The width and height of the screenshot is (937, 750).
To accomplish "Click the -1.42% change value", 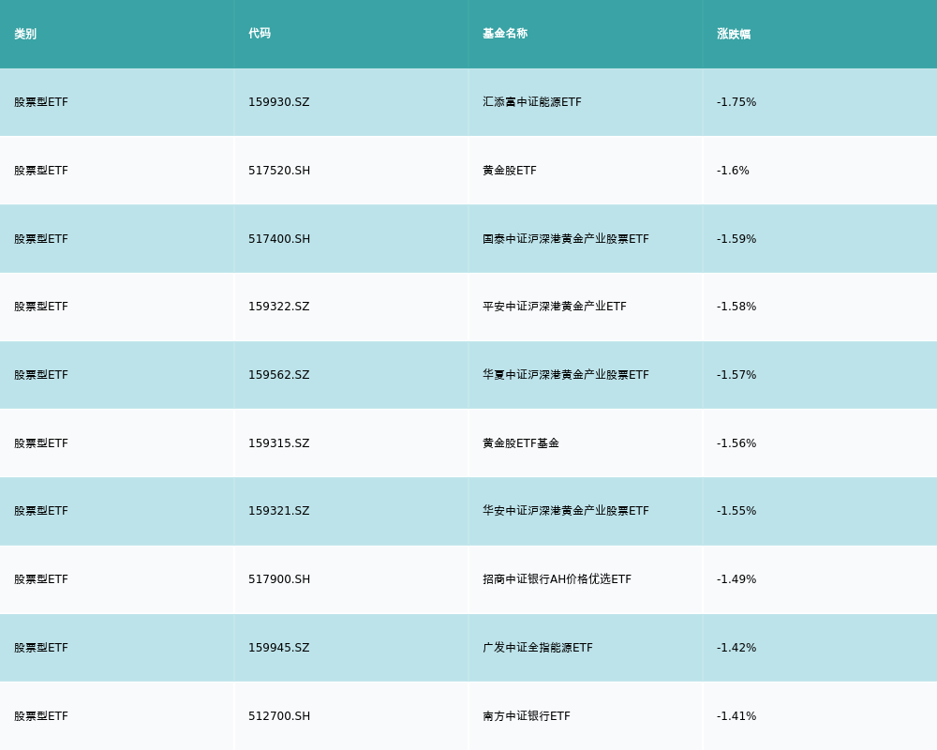I will pos(736,648).
